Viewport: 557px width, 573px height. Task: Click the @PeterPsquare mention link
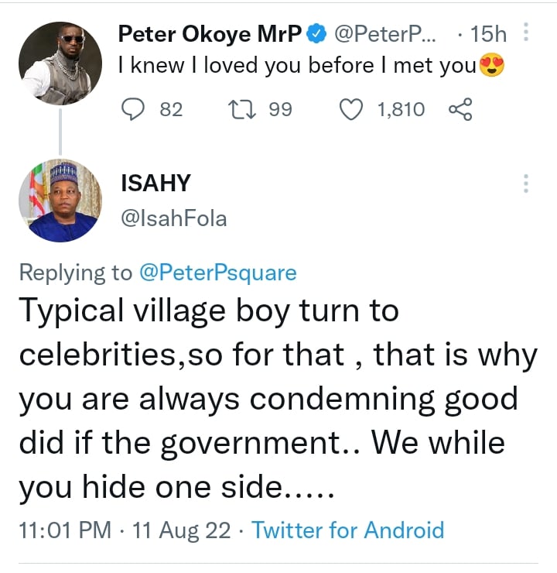click(x=217, y=273)
